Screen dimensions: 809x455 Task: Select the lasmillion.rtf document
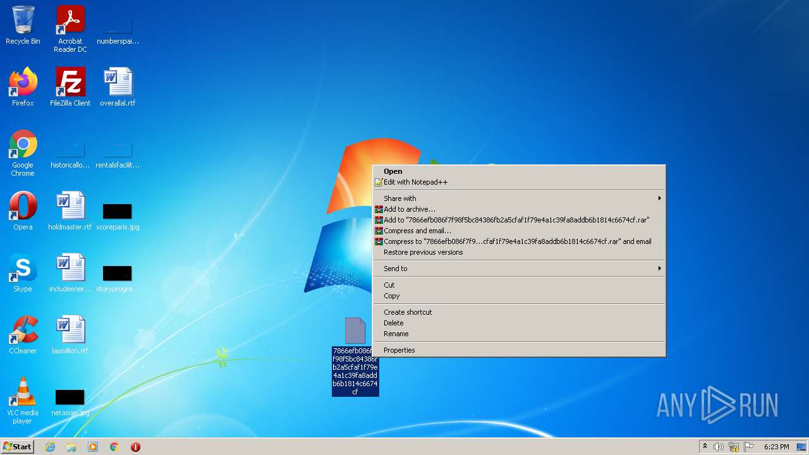(70, 335)
